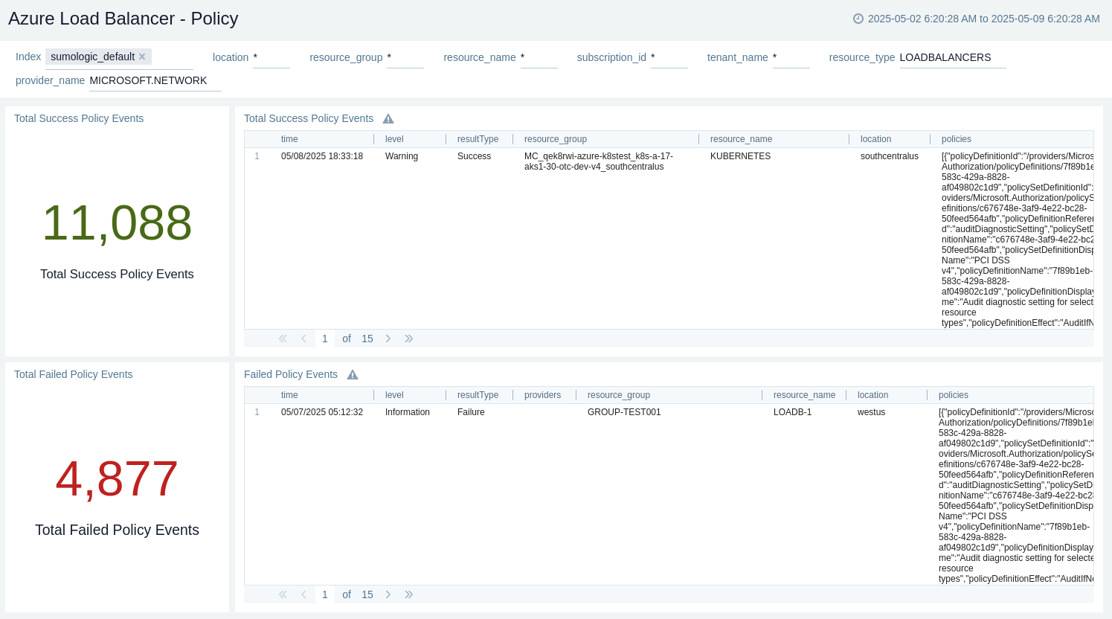Sort success table by level column

394,139
